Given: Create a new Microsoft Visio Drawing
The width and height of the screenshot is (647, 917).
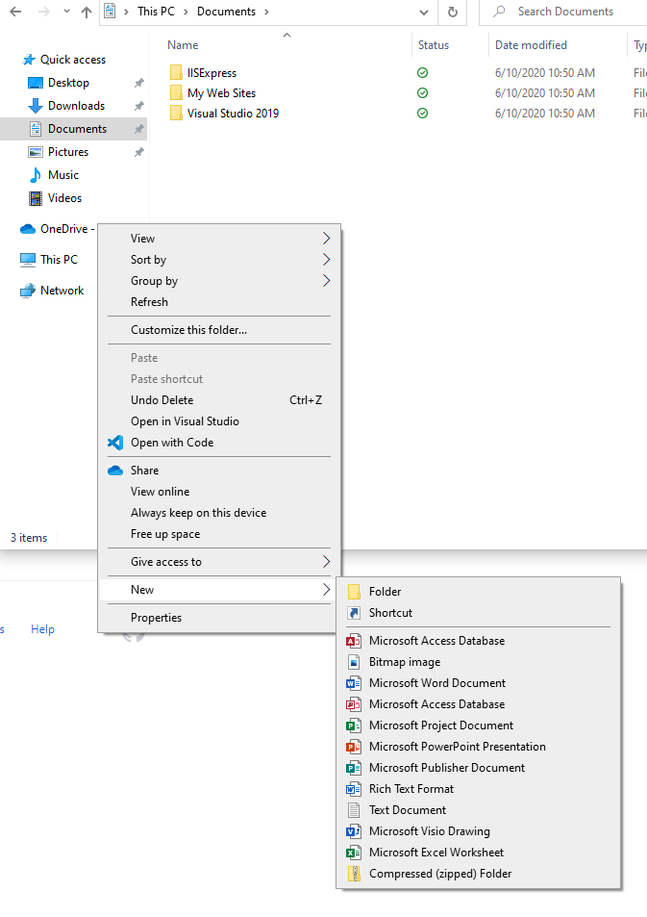Looking at the screenshot, I should pyautogui.click(x=479, y=831).
